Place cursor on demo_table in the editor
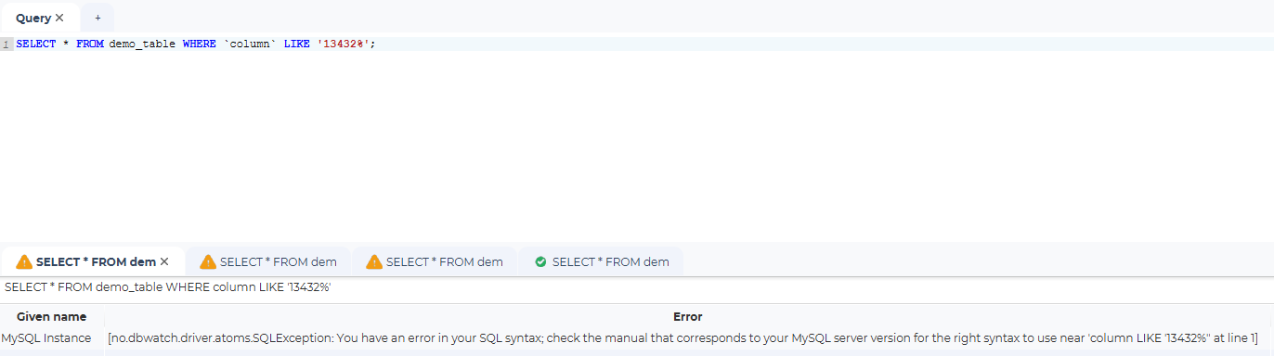The image size is (1274, 356). 142,44
